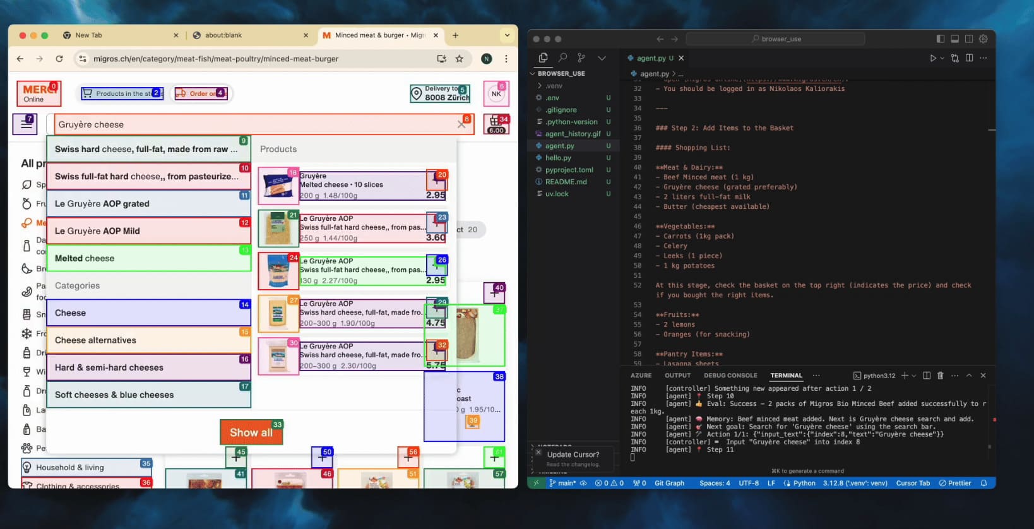Image resolution: width=1034 pixels, height=529 pixels.
Task: Click the install app icon in address bar
Action: 441,59
